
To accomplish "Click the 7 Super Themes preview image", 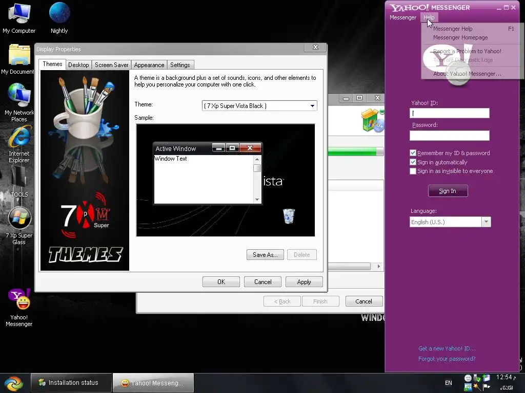I will 85,170.
